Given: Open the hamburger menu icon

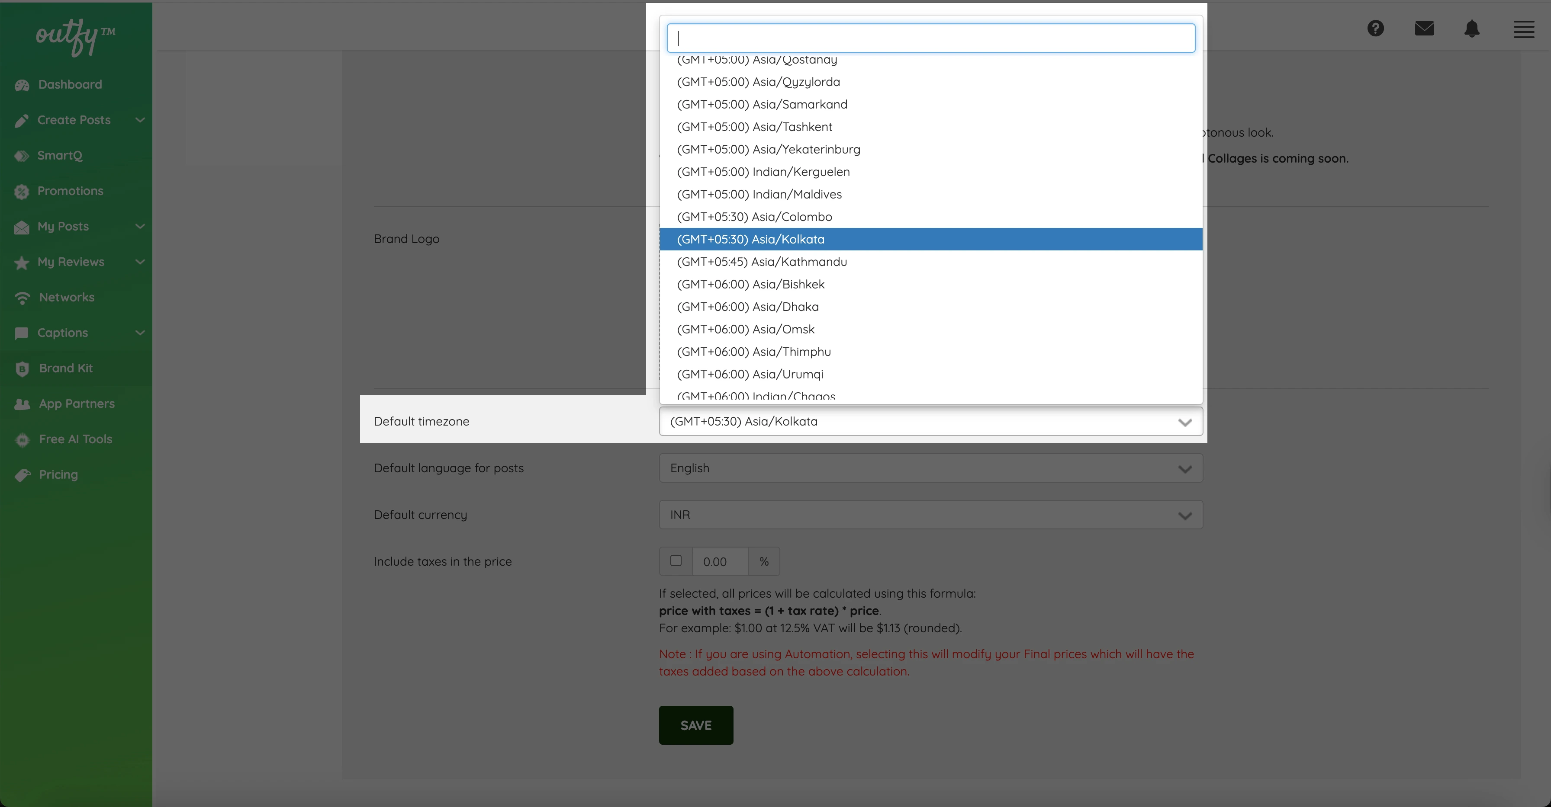Looking at the screenshot, I should [1523, 29].
